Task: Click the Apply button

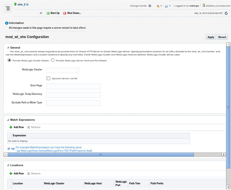Action: tap(211, 37)
